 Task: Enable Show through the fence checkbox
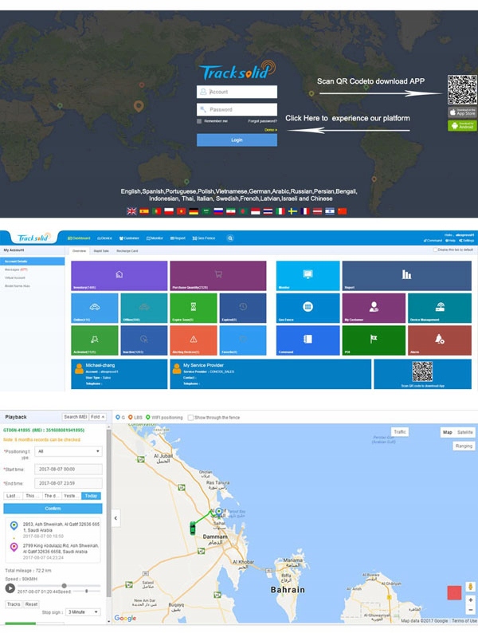(190, 418)
